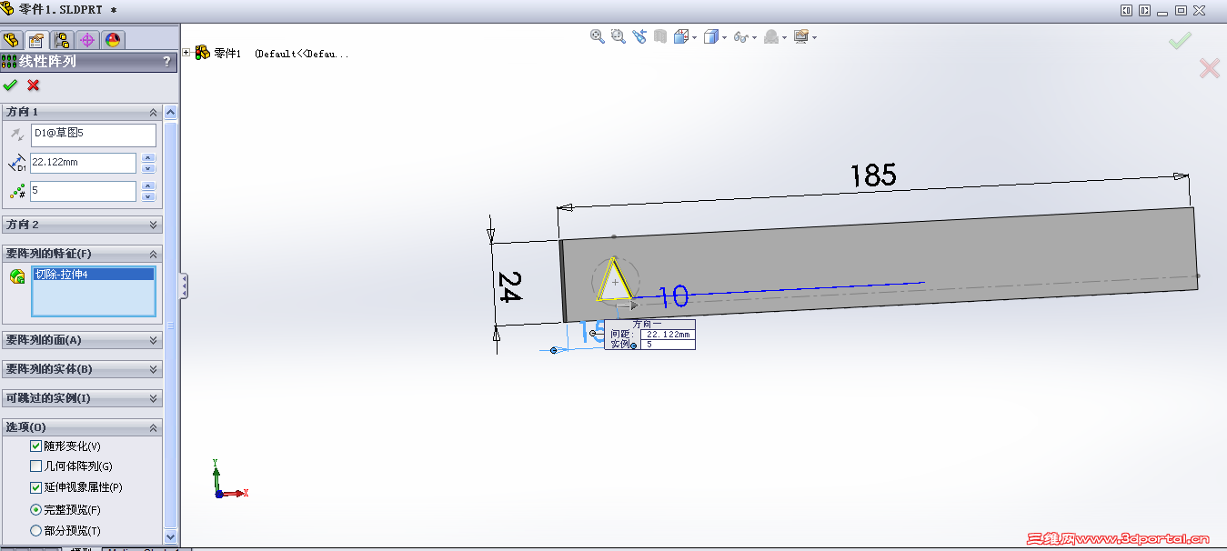
Task: Click the part icon next to 零件1
Action: [202, 53]
